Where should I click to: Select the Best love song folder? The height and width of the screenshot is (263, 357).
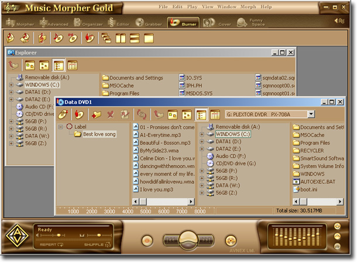click(x=99, y=134)
